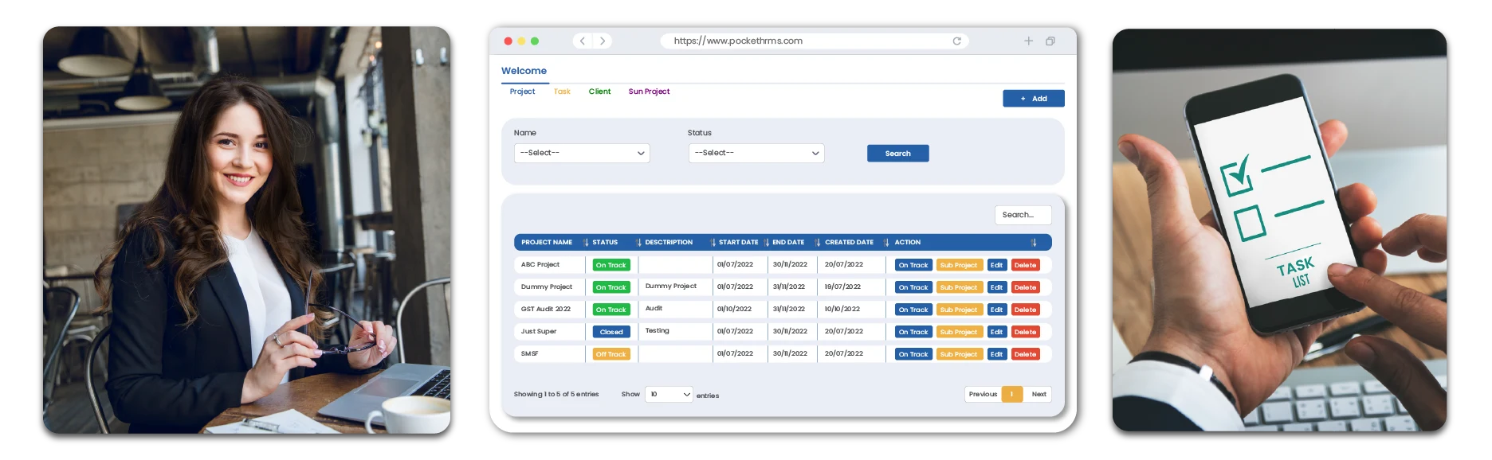Delete the Dummy Project row

pos(1025,287)
